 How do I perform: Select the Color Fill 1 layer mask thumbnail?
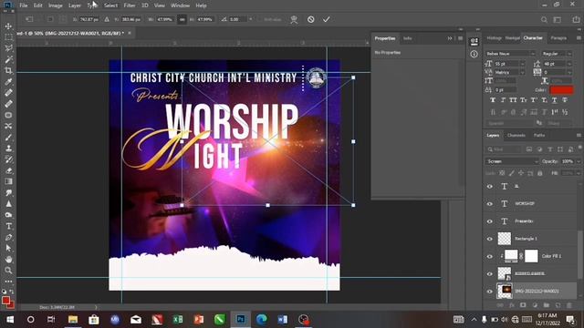[x=531, y=256]
